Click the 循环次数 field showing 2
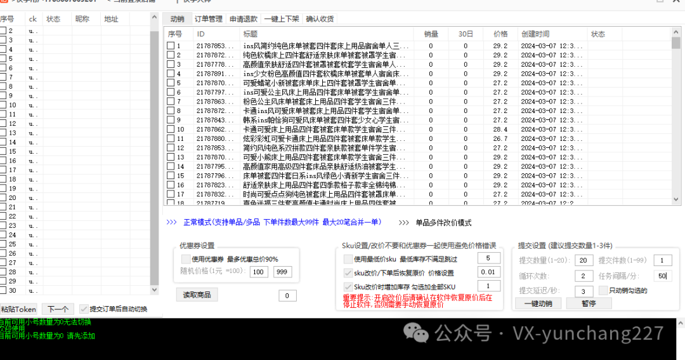685x360 pixels. [x=584, y=276]
